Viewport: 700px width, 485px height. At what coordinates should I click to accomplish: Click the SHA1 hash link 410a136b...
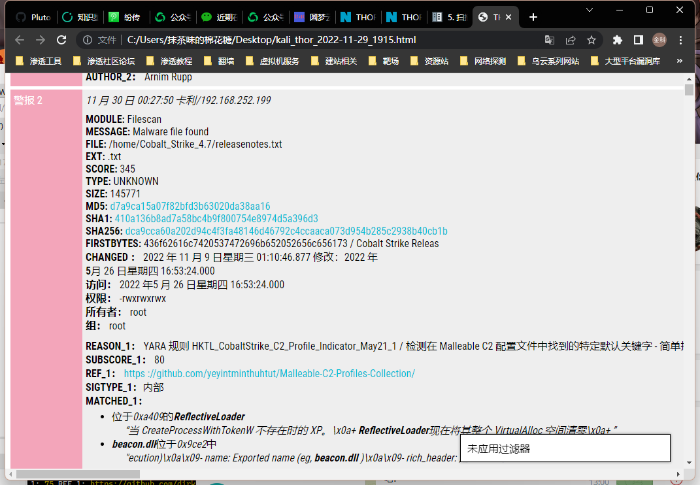[x=216, y=219]
